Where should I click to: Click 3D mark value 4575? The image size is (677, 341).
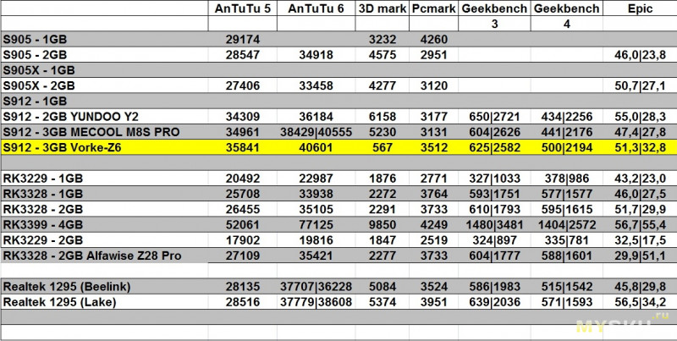383,55
